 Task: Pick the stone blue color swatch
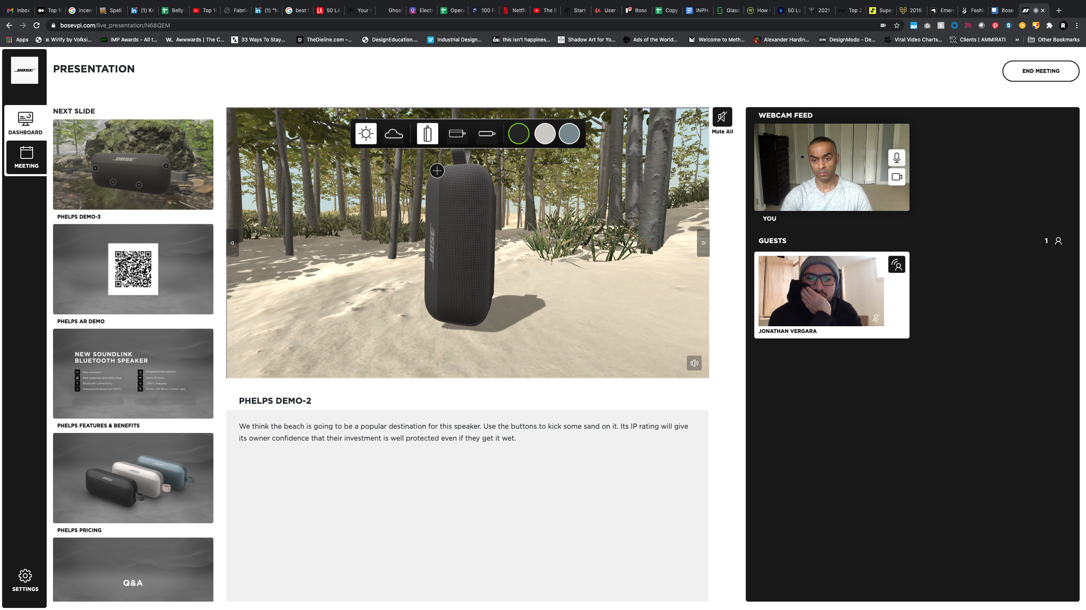point(569,133)
